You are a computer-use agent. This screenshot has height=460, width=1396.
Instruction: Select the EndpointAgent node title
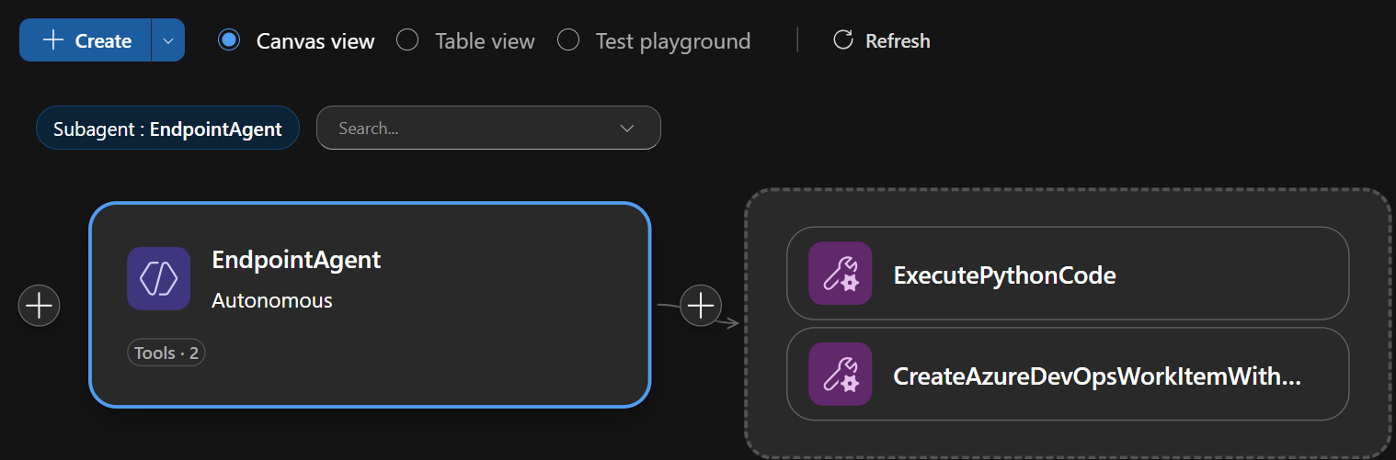coord(296,260)
